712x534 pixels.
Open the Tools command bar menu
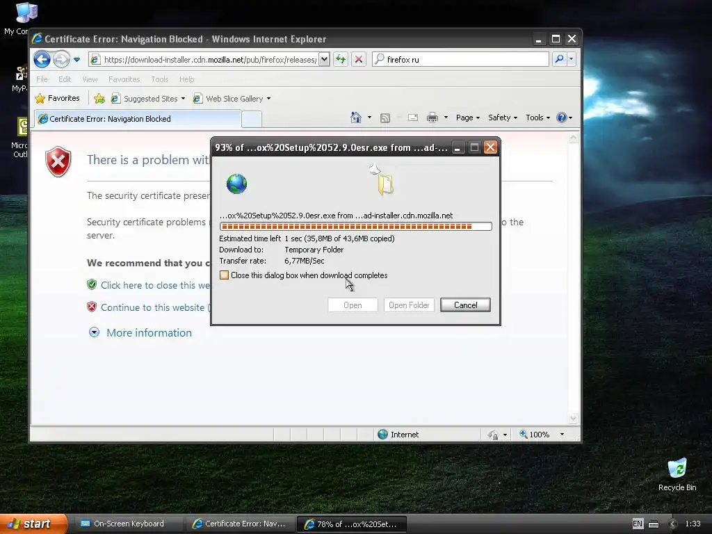(537, 118)
